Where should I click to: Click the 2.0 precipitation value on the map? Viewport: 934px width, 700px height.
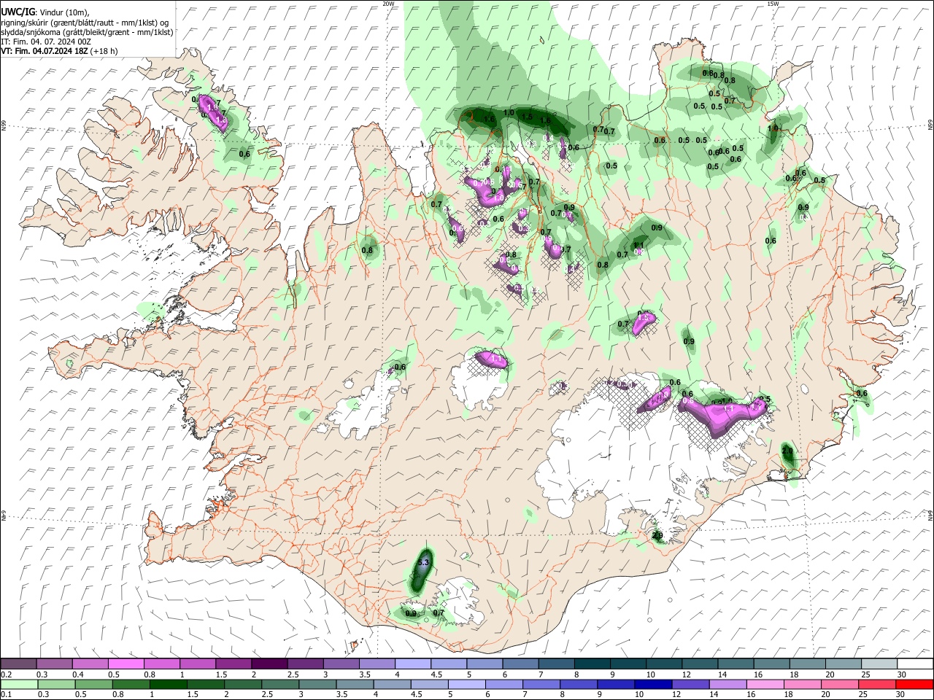787,451
